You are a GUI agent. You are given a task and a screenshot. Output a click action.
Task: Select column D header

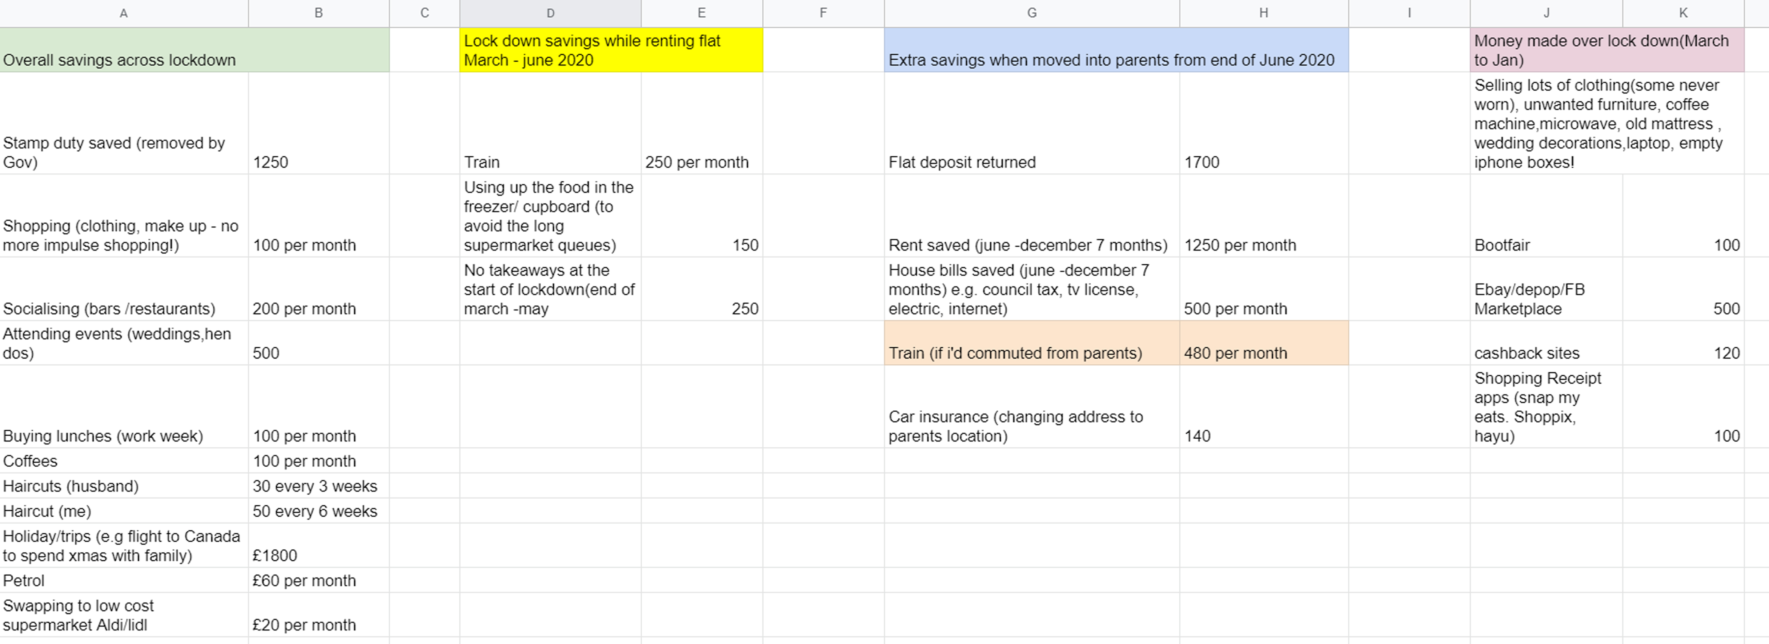click(550, 13)
